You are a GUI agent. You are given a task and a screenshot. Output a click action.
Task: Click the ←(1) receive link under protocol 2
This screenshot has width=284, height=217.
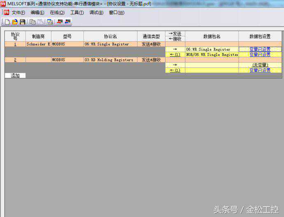click(x=175, y=70)
